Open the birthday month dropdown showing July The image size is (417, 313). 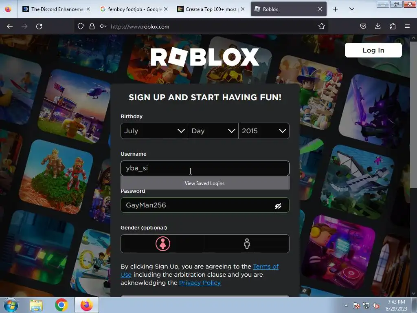tap(154, 131)
